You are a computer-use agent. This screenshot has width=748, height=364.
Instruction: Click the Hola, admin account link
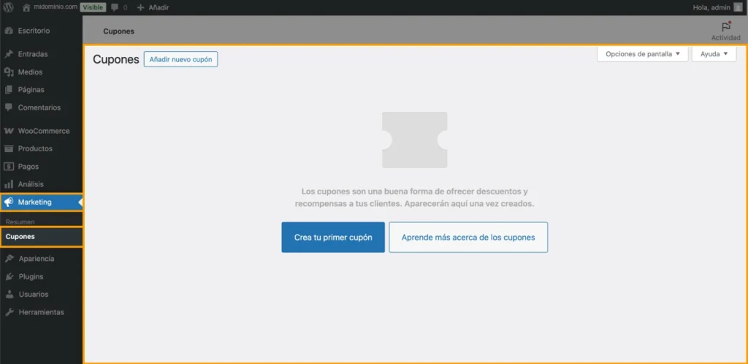coord(711,7)
